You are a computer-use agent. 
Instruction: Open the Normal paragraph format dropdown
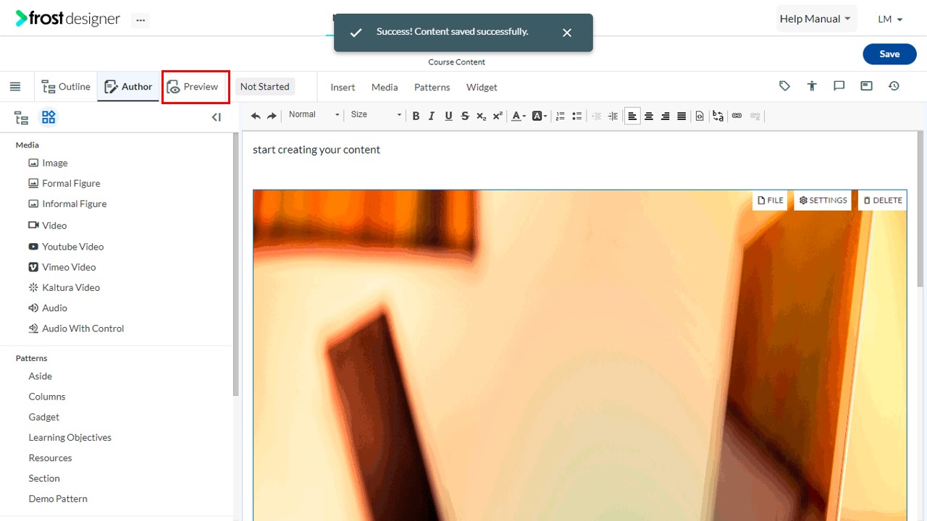[313, 115]
